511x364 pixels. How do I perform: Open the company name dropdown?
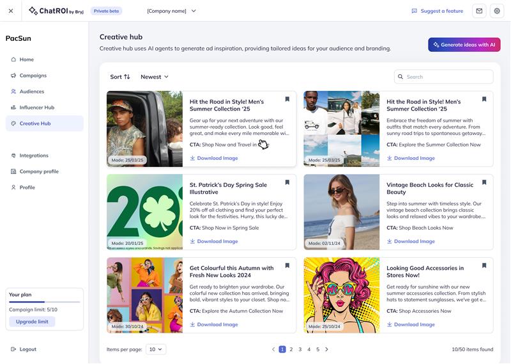point(171,11)
